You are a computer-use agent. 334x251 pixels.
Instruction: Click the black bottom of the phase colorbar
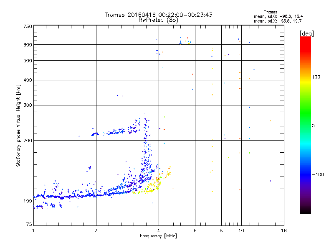click(306, 210)
